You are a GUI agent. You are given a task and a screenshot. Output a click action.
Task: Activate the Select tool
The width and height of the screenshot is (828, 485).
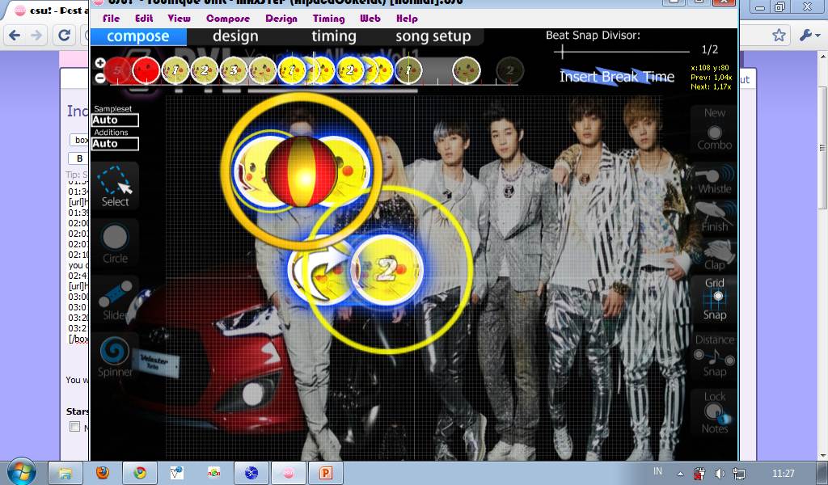click(115, 186)
